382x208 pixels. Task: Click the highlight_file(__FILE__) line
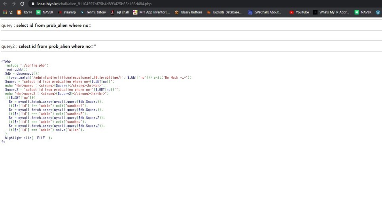pos(28,138)
